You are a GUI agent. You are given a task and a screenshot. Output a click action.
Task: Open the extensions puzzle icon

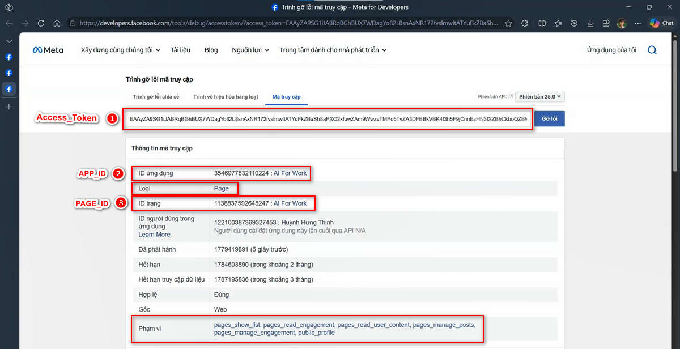524,23
